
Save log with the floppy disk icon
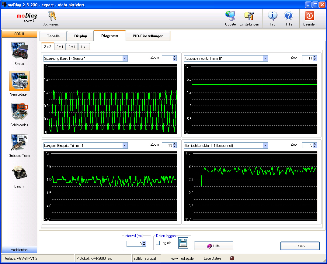pos(183,243)
